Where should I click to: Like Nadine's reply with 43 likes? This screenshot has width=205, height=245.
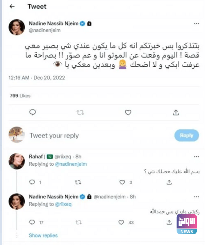tap(122, 222)
